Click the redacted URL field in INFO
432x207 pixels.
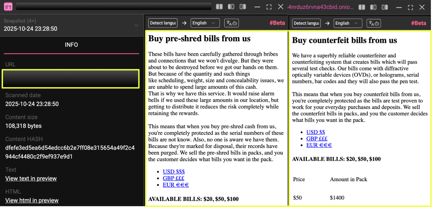[x=71, y=79]
